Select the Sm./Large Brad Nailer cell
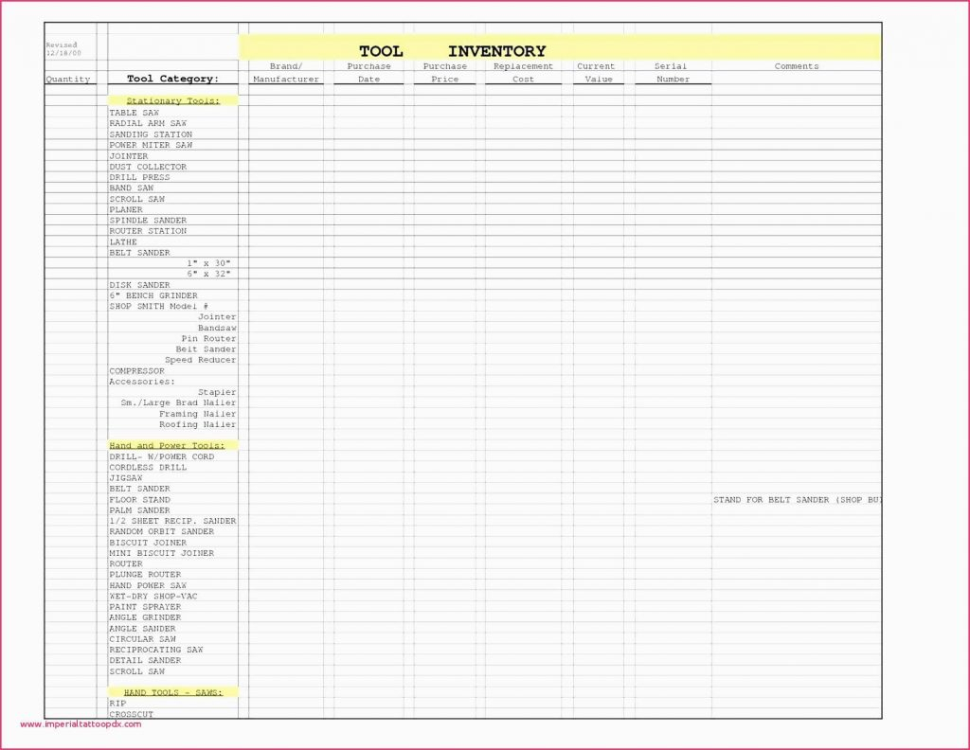 click(x=179, y=402)
